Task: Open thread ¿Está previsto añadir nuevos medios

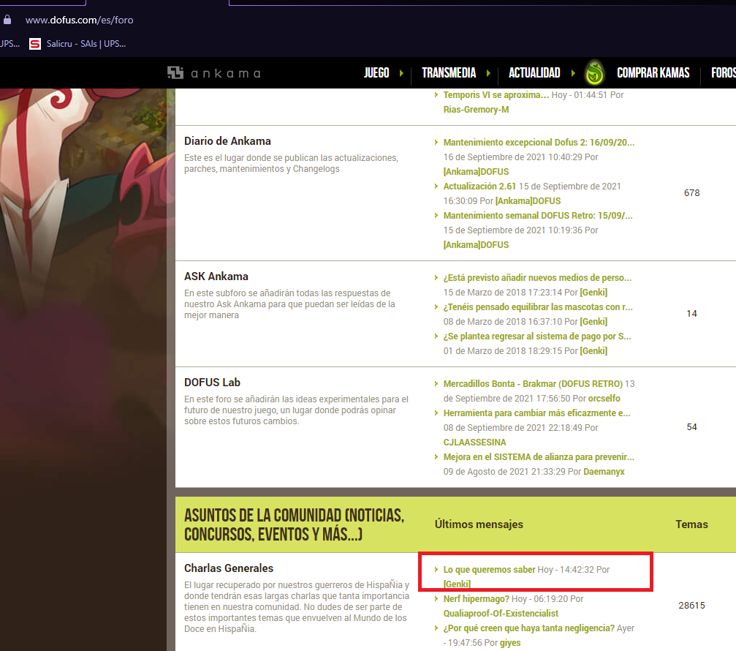Action: point(537,278)
